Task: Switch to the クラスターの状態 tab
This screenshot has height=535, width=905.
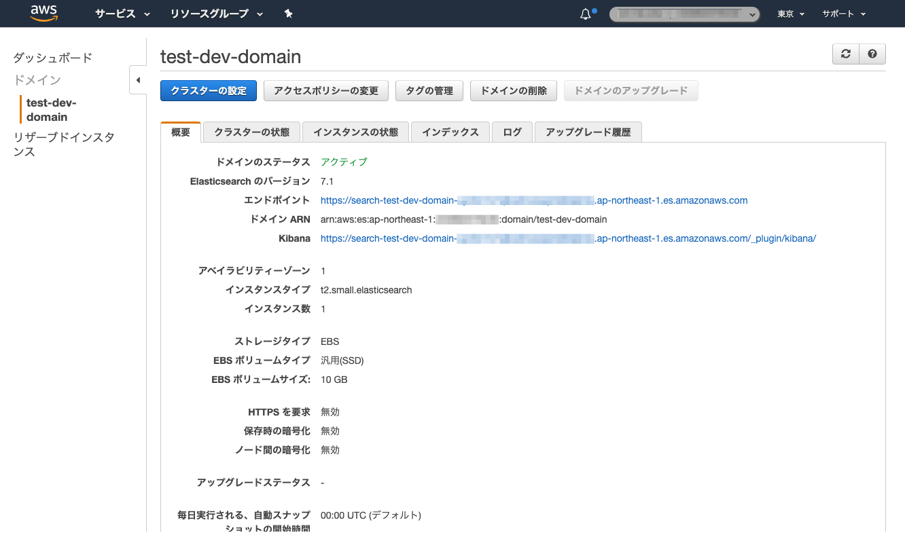Action: (x=251, y=132)
